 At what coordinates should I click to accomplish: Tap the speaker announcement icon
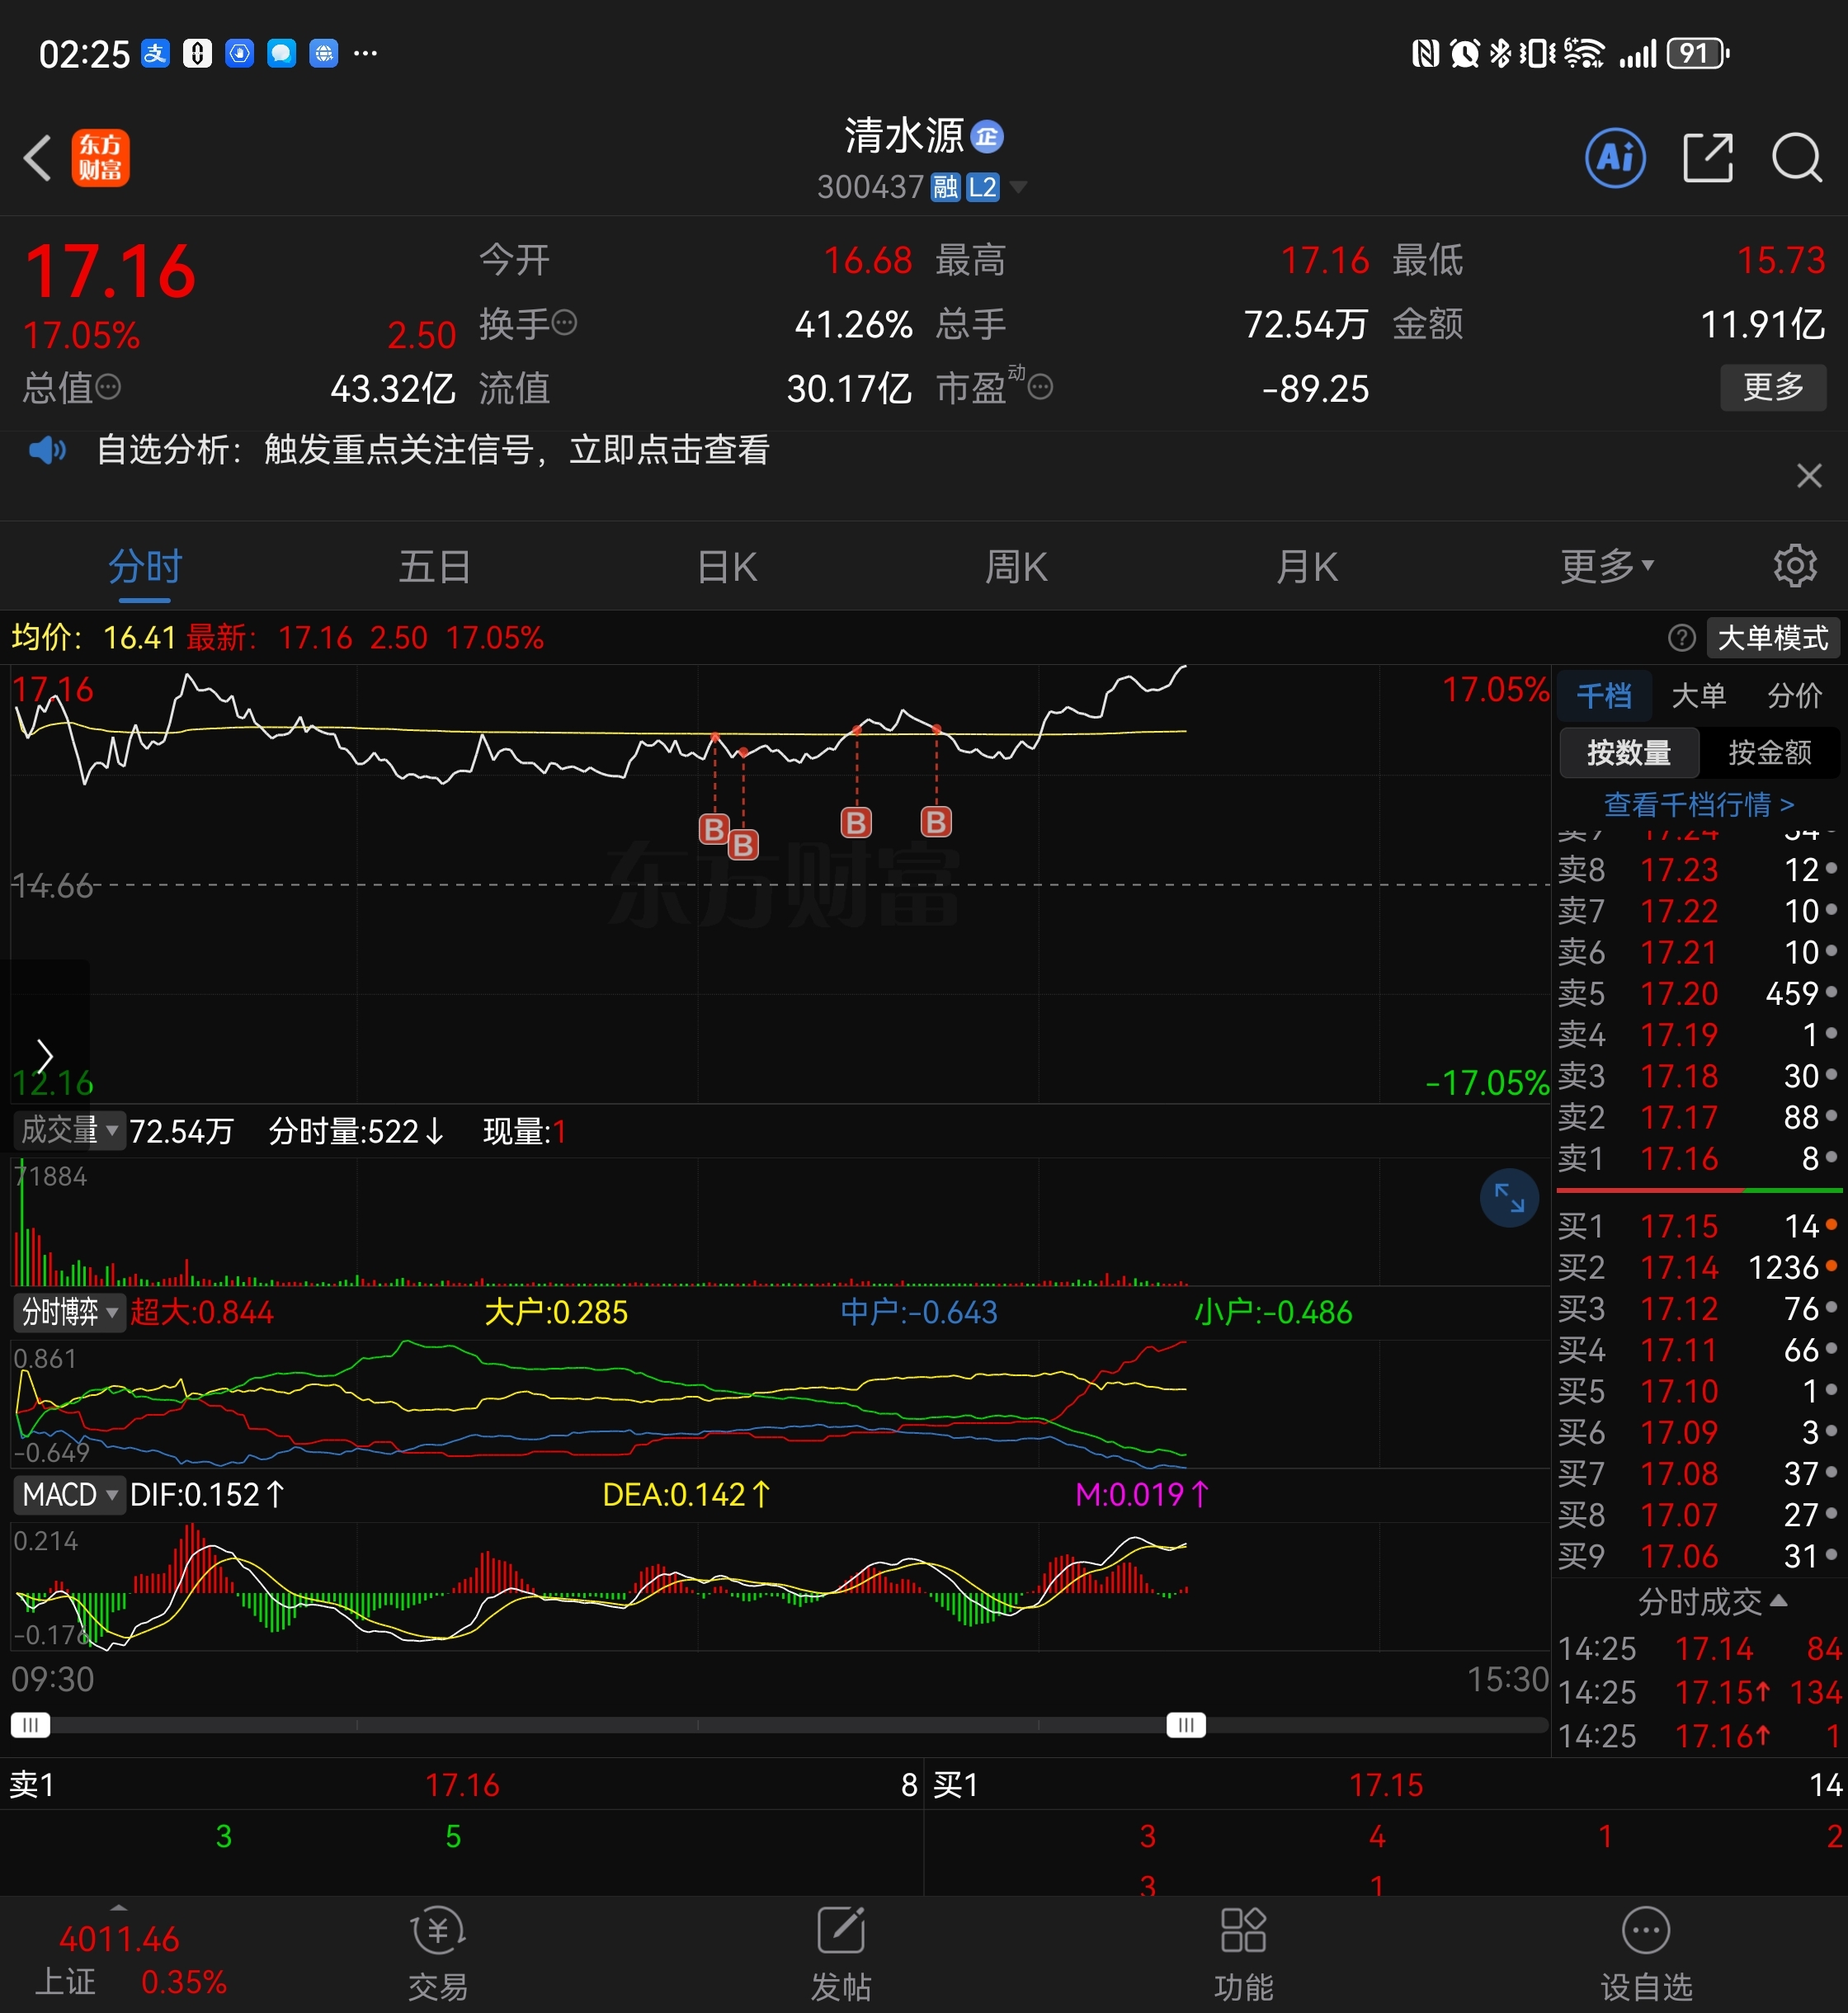click(x=47, y=450)
